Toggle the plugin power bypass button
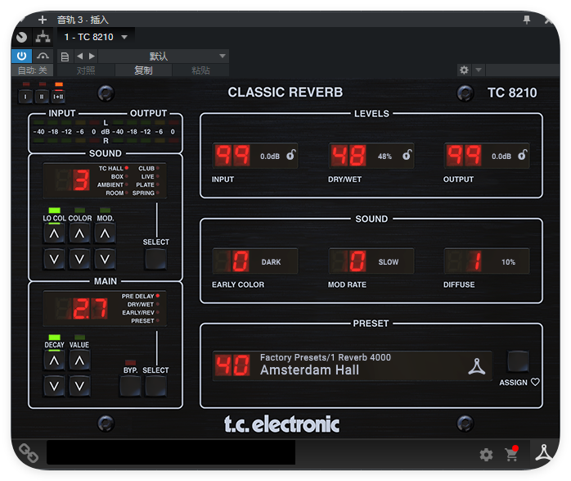Viewport: 571px width, 481px height. pyautogui.click(x=21, y=57)
